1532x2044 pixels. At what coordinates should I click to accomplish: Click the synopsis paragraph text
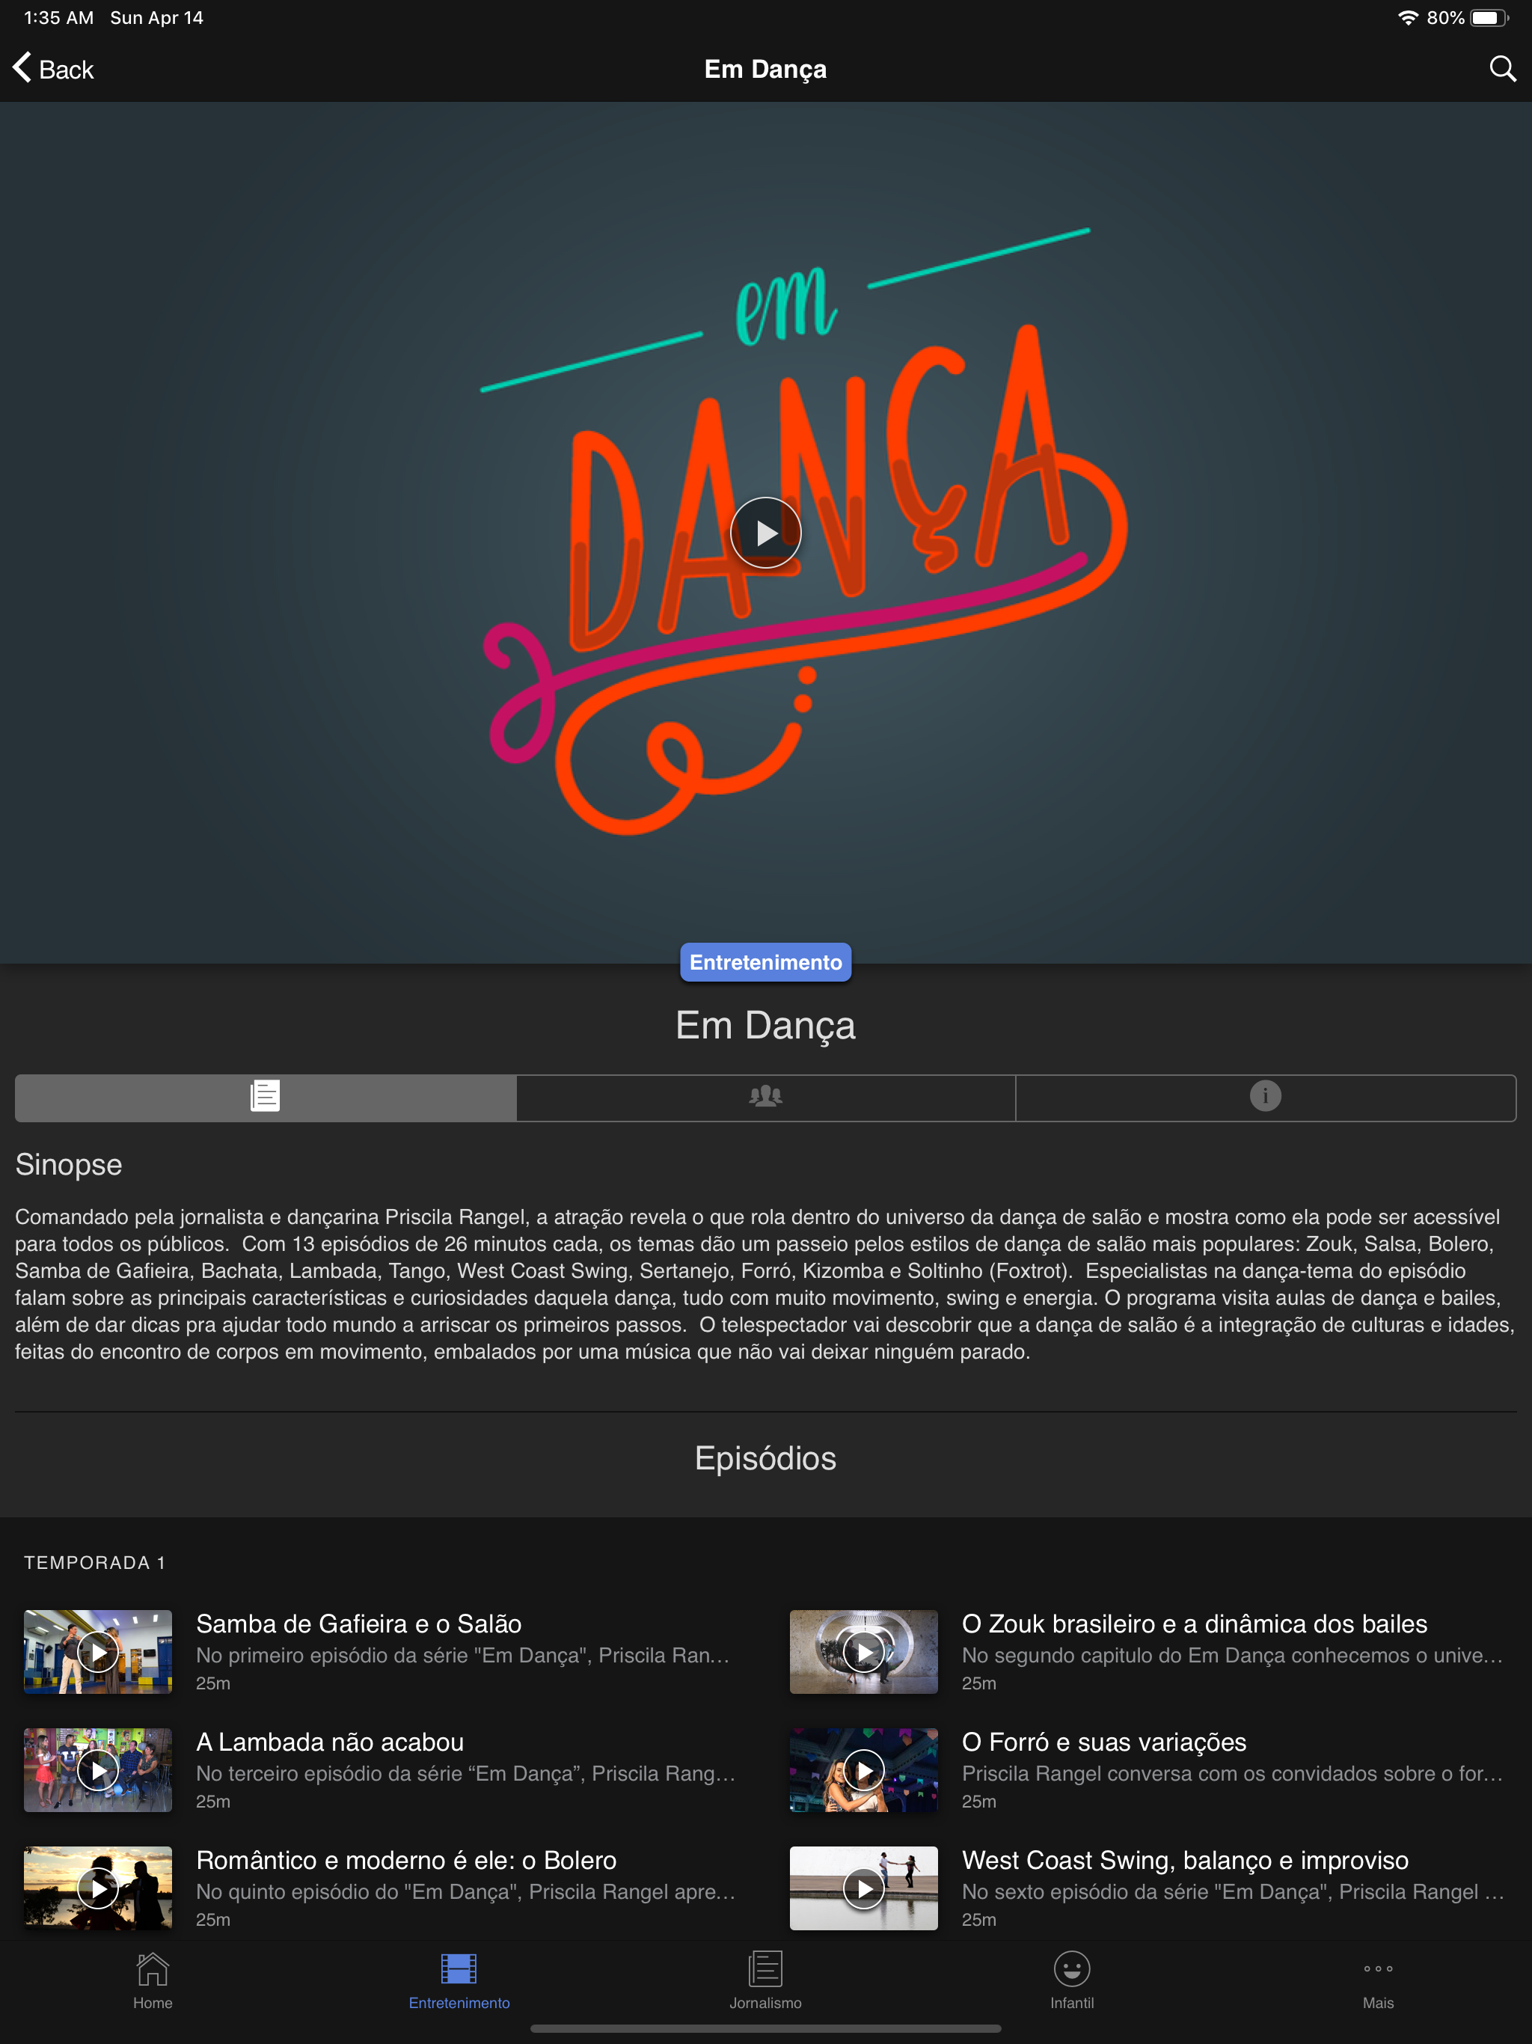click(765, 1285)
